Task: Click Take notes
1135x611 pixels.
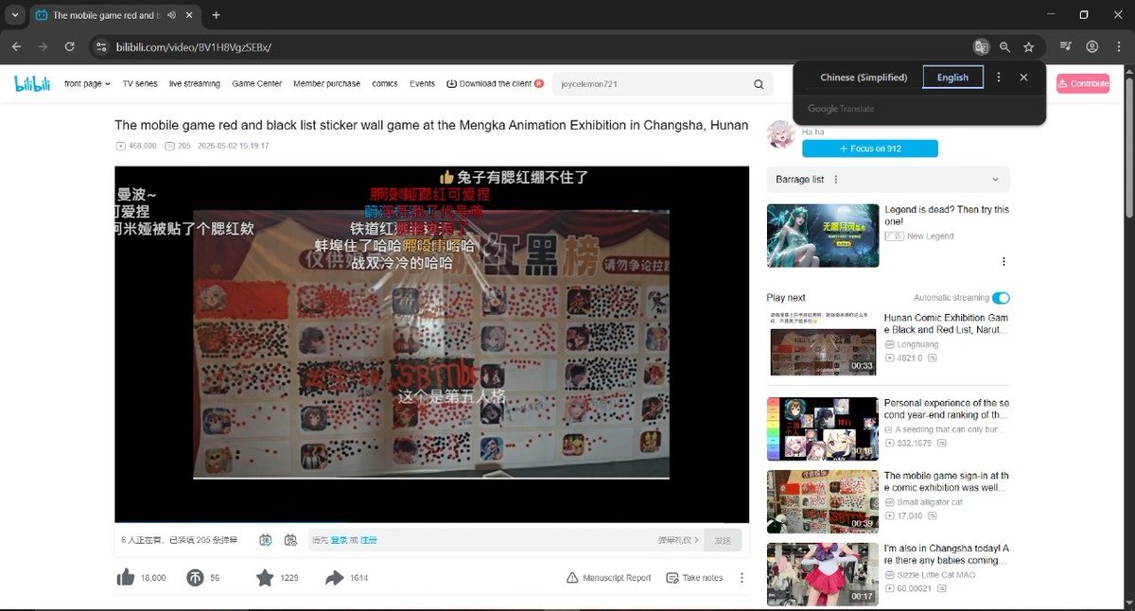Action: (694, 578)
